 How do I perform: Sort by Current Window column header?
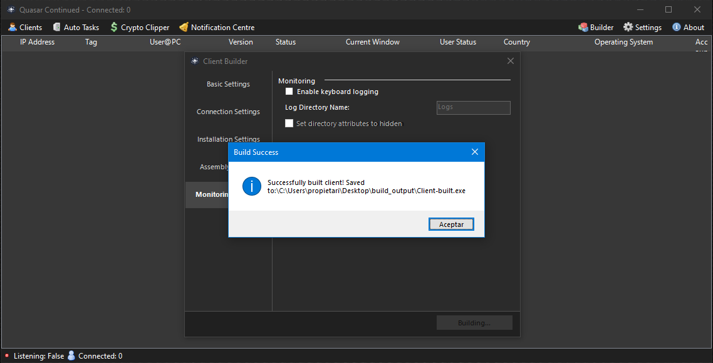372,42
